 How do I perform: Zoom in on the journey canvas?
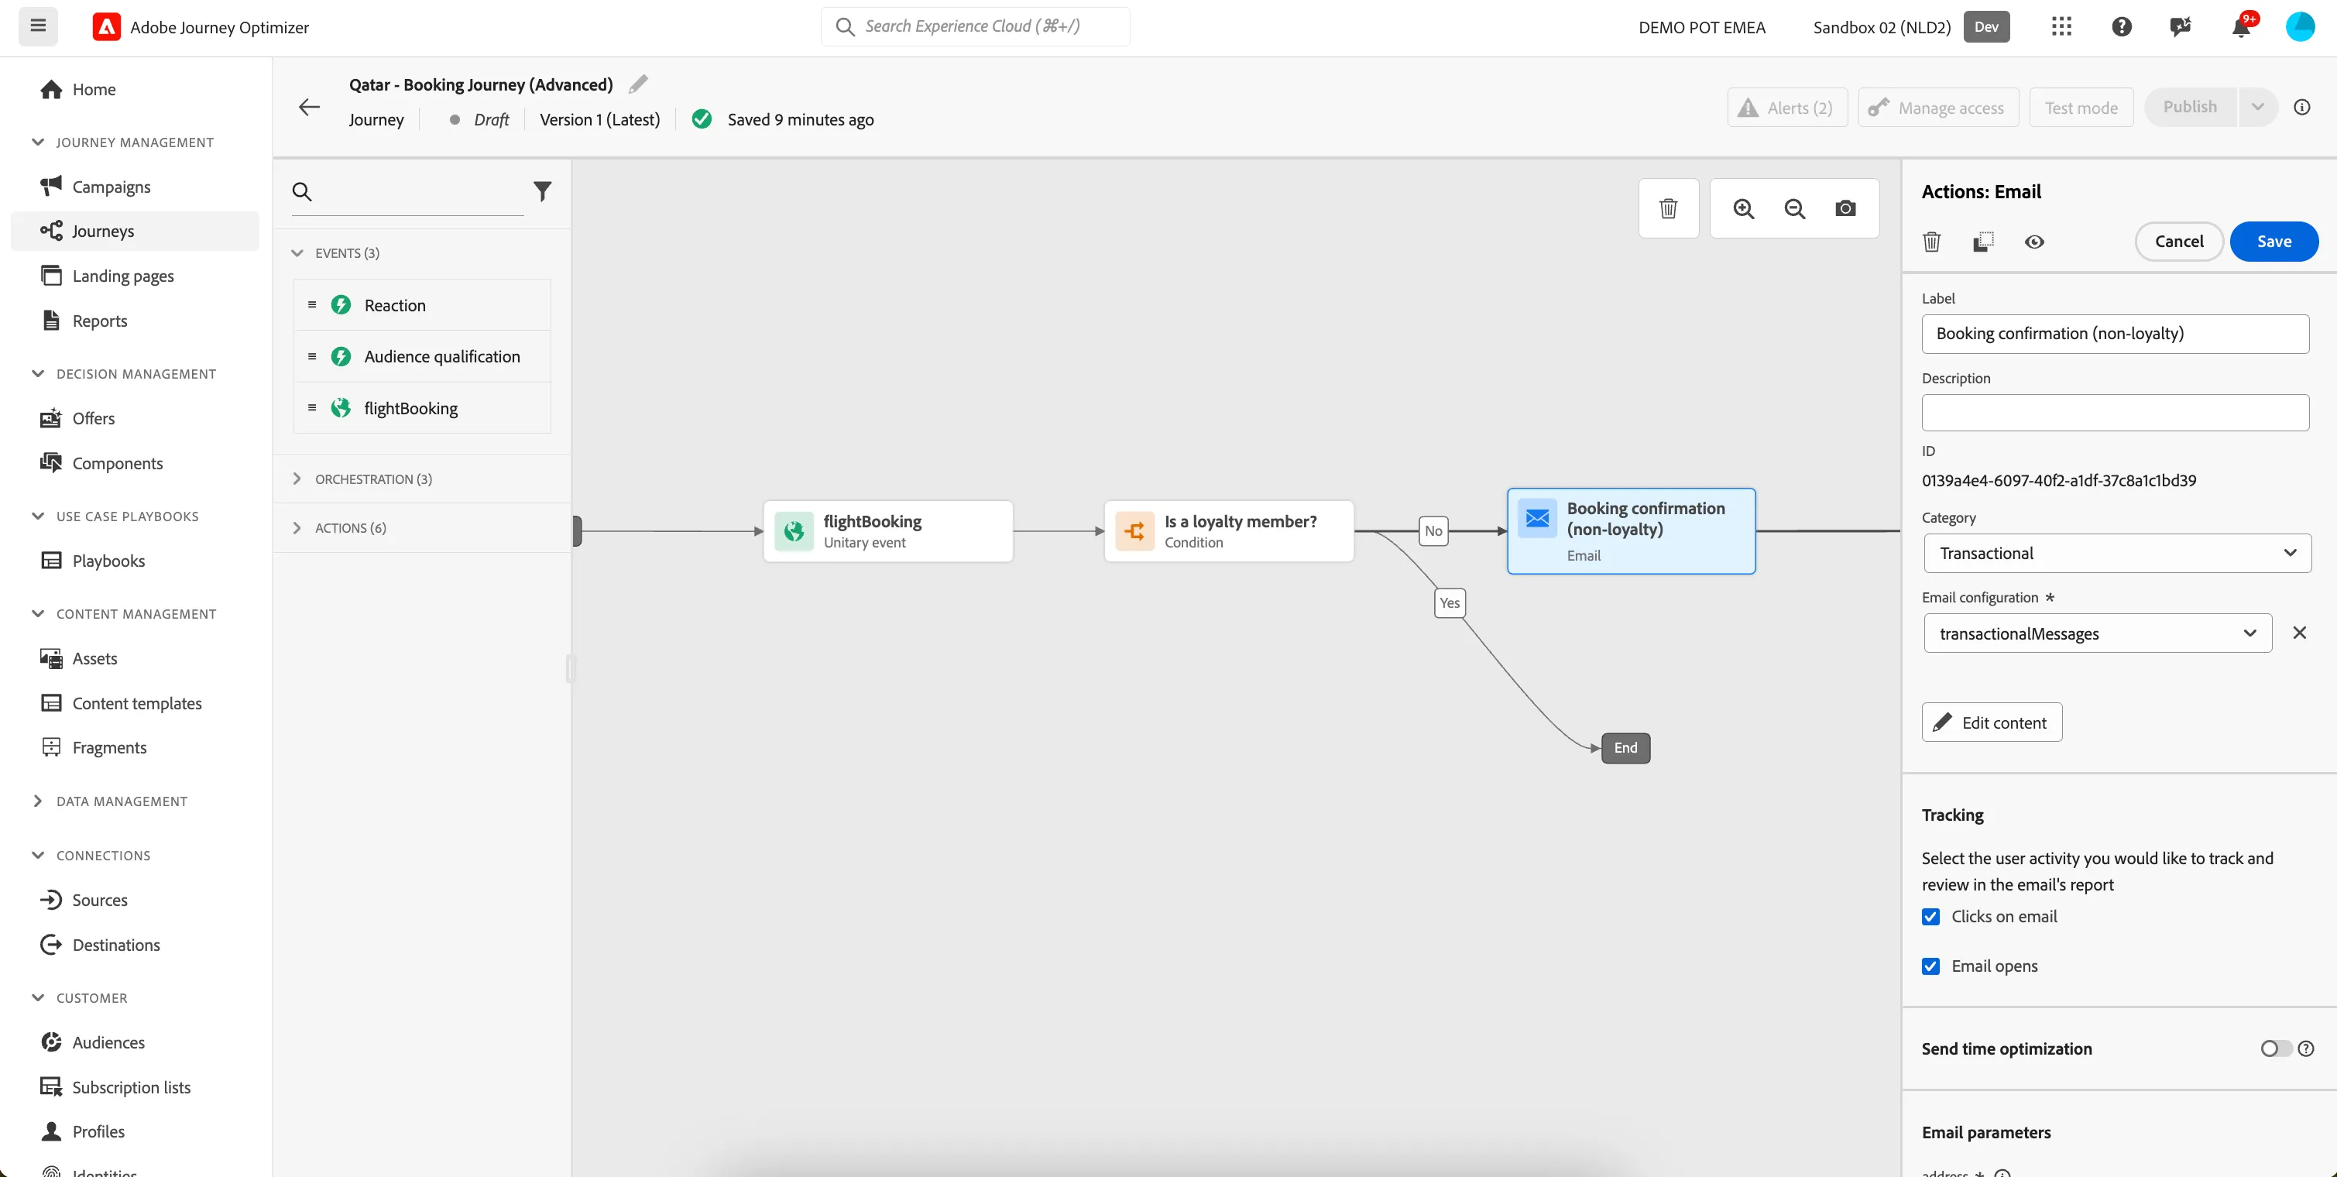pos(1744,209)
